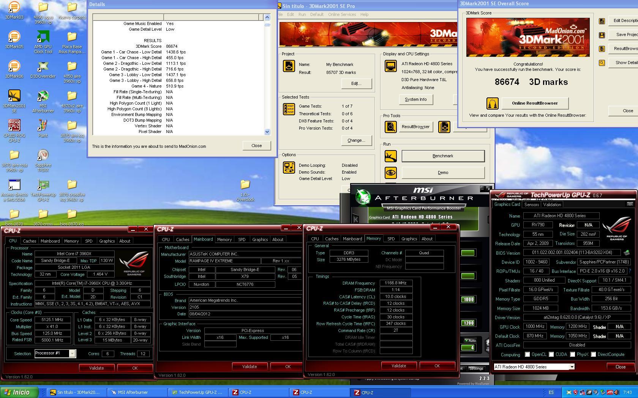Click the Benchmark button
Screen dimensions: 638x398
(443, 156)
